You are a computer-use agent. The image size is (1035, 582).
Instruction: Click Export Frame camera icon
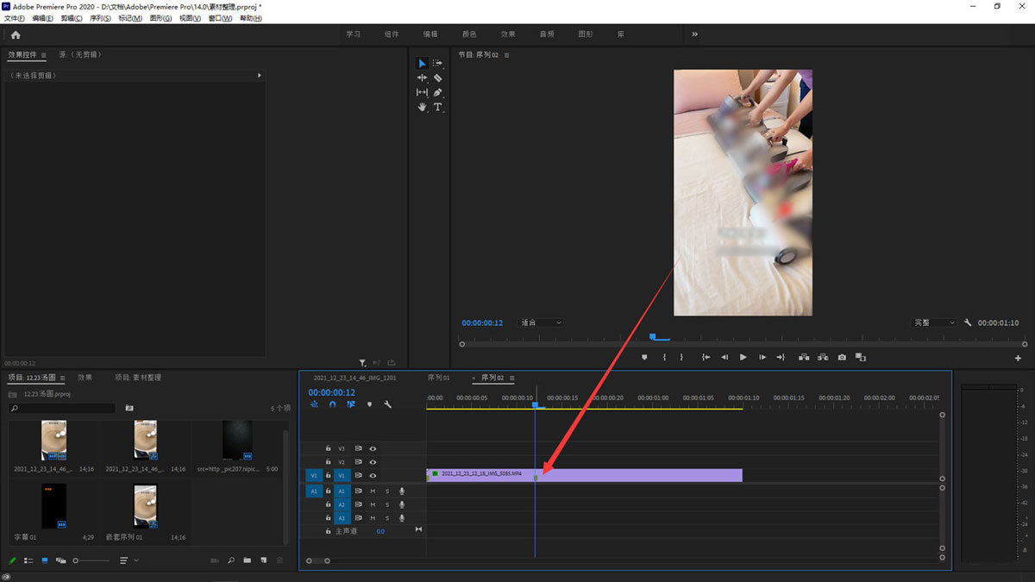(841, 357)
